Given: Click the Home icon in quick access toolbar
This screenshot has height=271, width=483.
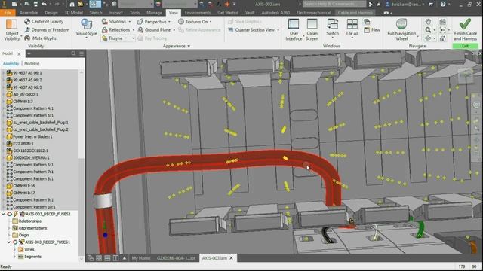Looking at the screenshot, I should click(x=72, y=4).
